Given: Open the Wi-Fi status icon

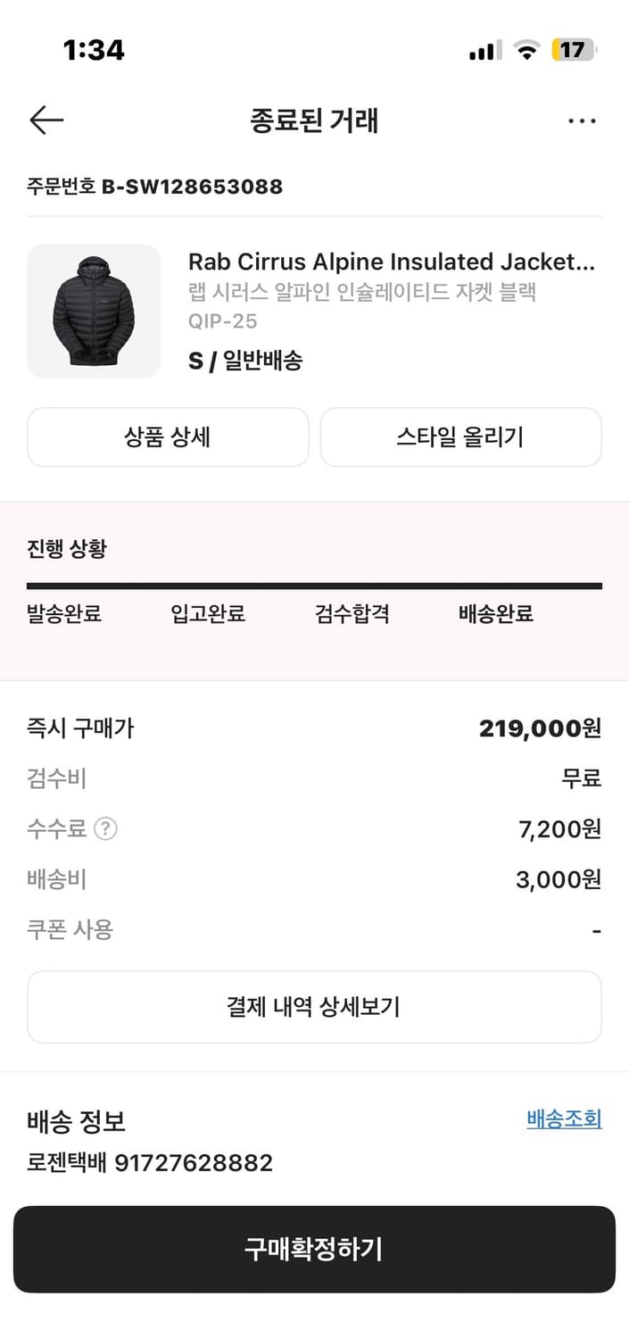Looking at the screenshot, I should coord(526,50).
